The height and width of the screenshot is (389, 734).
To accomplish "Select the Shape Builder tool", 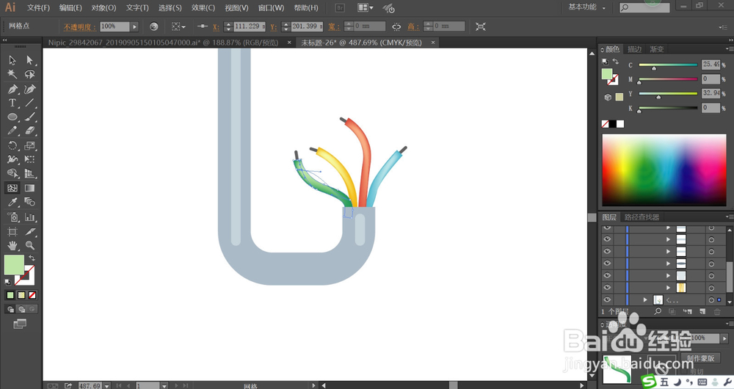I will pos(12,174).
